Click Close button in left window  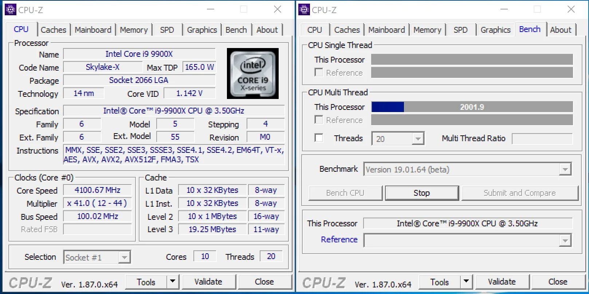(x=264, y=282)
